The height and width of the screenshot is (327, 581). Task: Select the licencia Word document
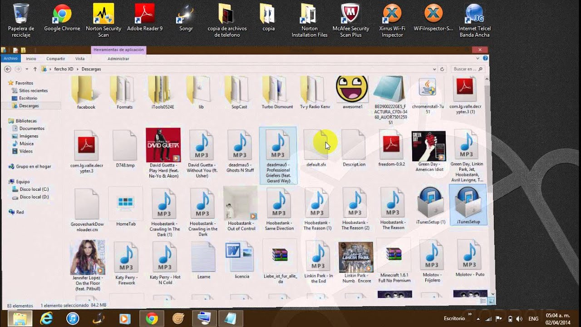(x=241, y=260)
